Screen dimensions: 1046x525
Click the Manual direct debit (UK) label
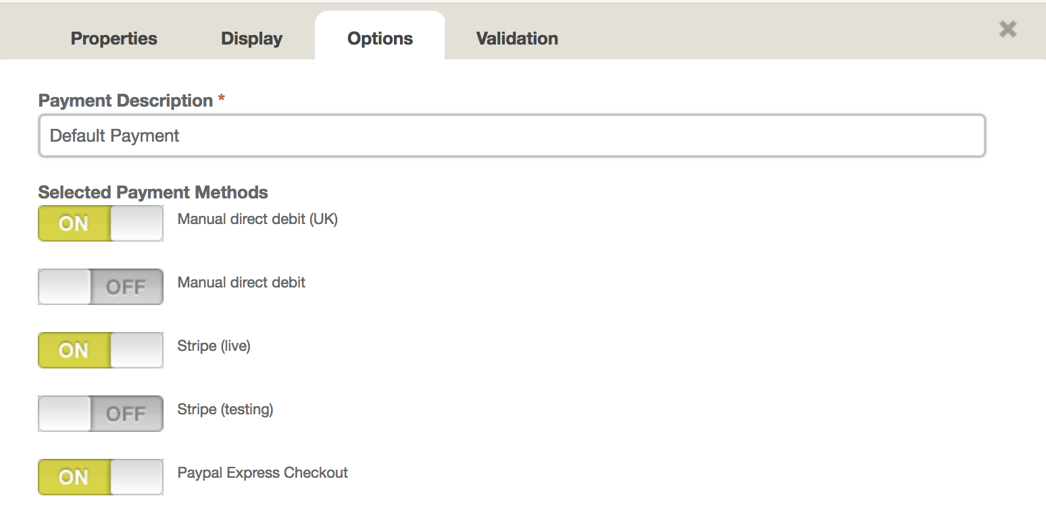[257, 219]
